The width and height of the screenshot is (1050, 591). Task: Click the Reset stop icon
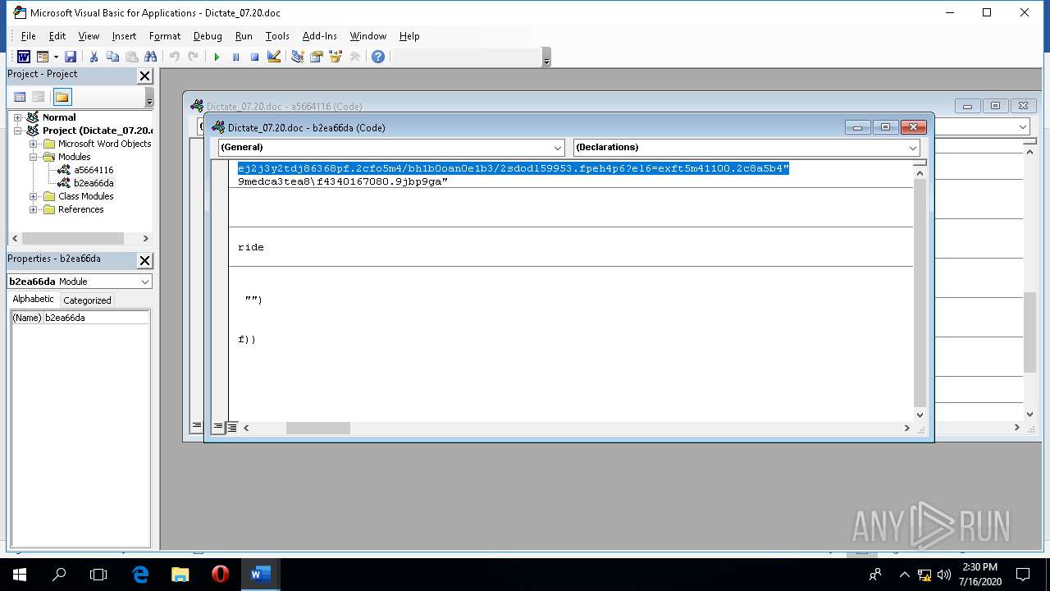tap(254, 57)
